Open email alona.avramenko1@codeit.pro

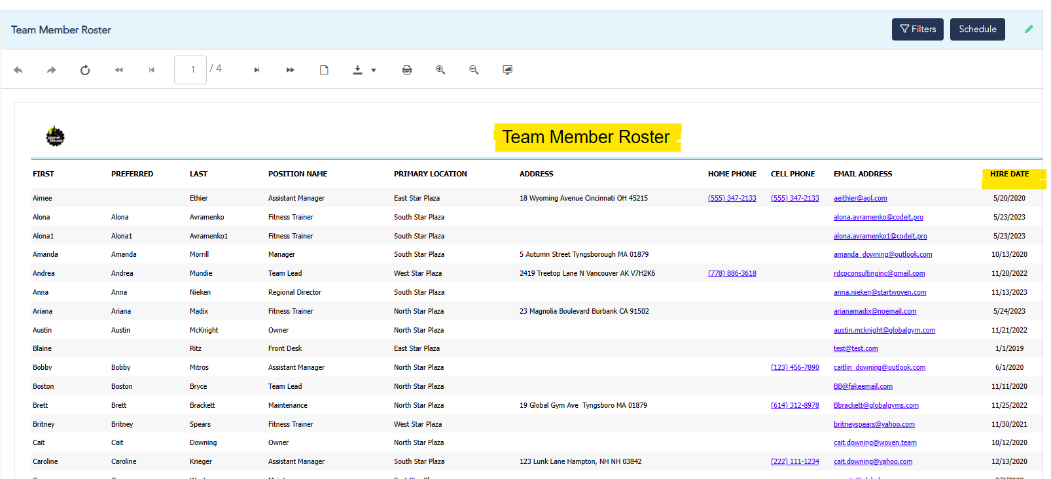pyautogui.click(x=880, y=236)
